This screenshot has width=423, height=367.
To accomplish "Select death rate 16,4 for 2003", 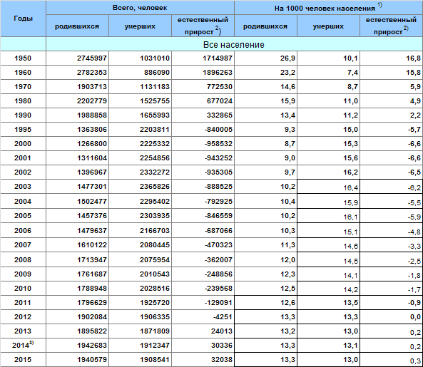I will click(328, 187).
